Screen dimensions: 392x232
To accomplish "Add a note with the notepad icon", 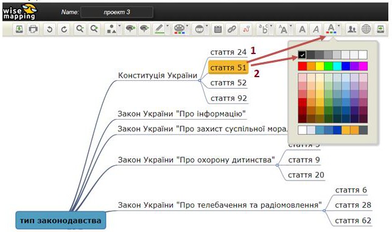I will tap(218, 29).
